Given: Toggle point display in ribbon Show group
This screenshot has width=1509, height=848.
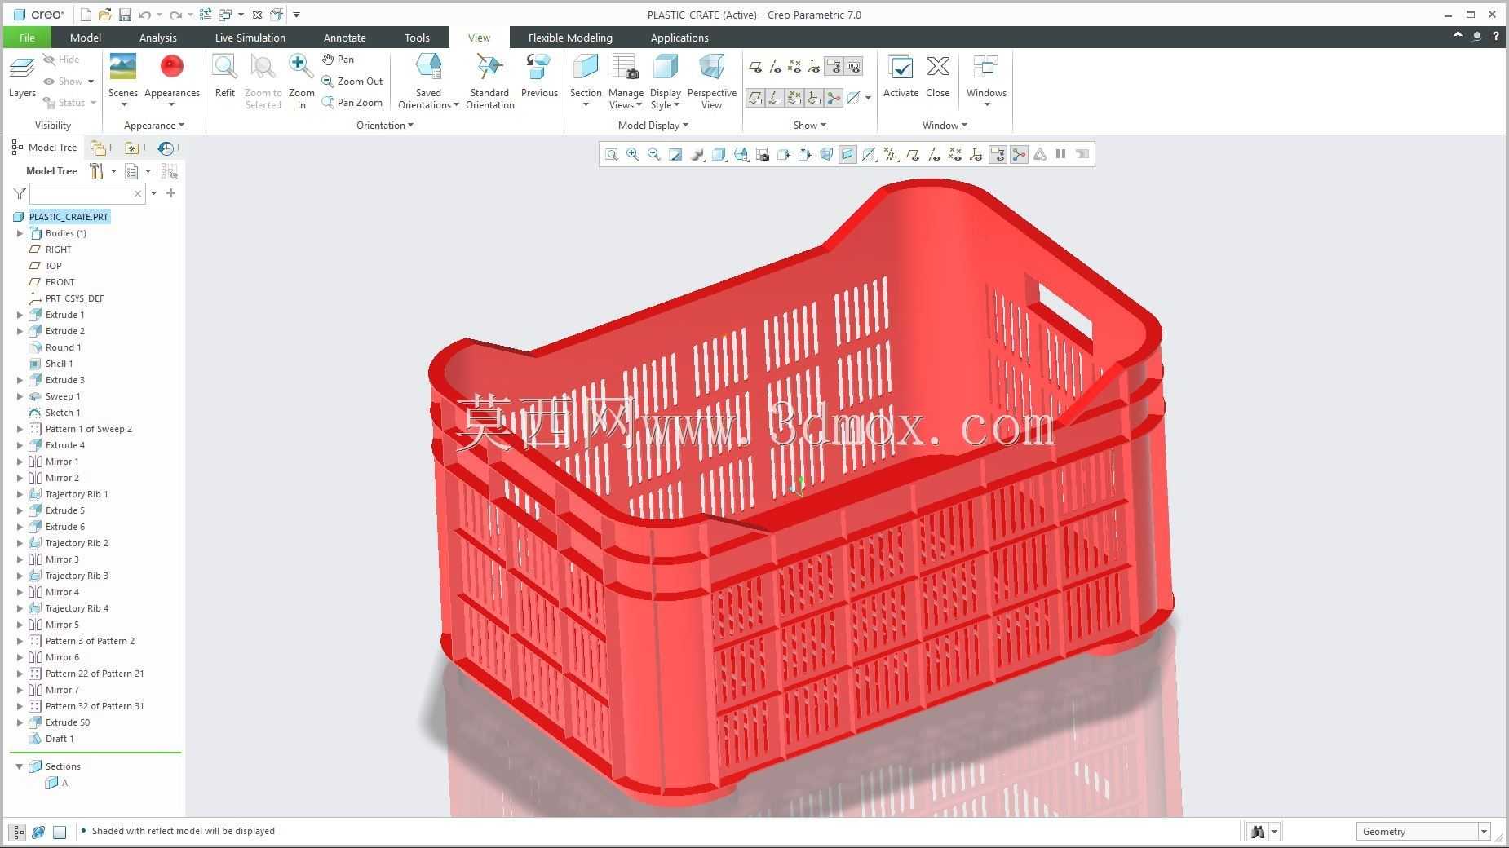Looking at the screenshot, I should (794, 67).
